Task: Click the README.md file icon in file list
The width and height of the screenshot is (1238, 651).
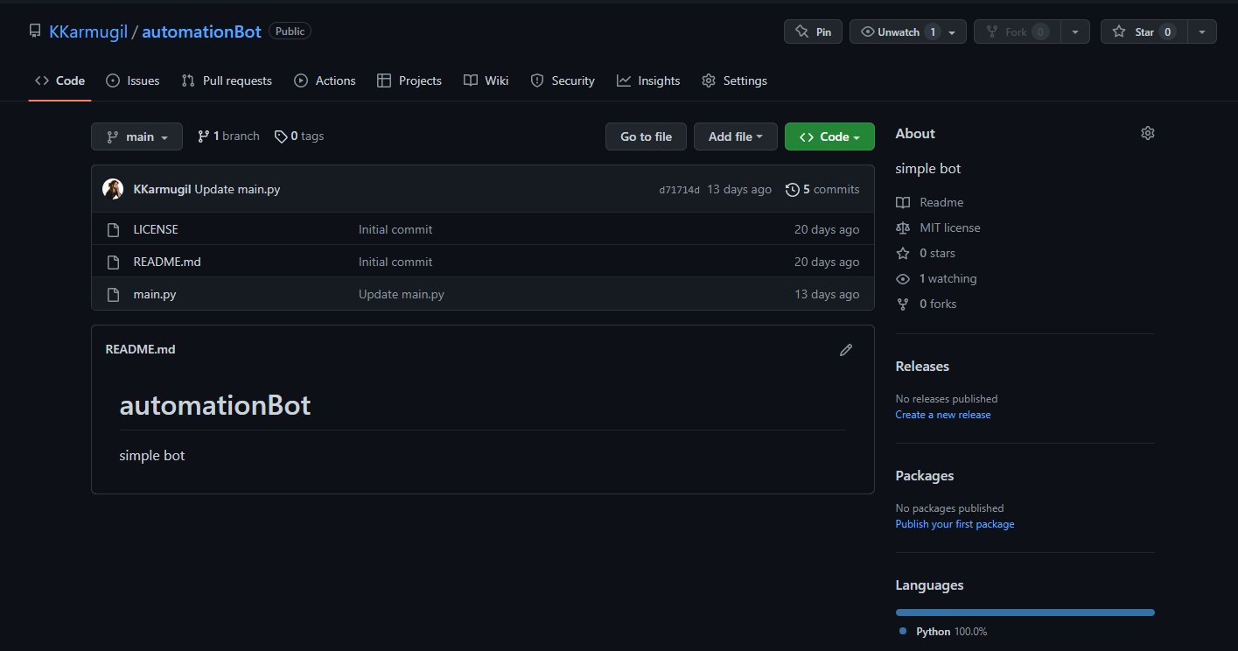Action: [x=113, y=262]
